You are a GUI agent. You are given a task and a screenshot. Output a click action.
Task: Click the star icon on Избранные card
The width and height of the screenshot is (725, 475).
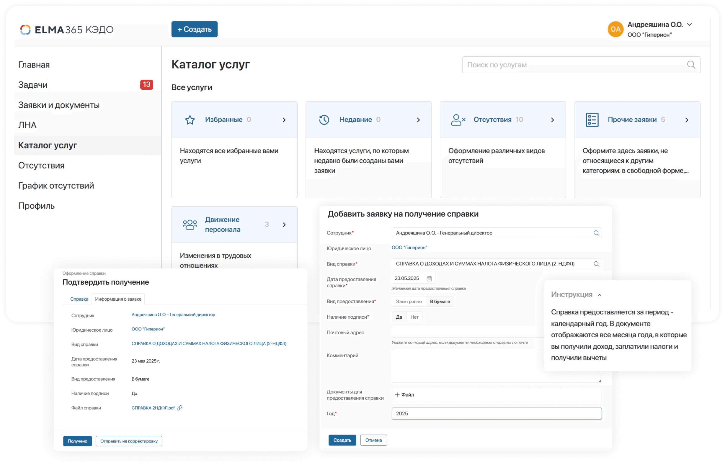pos(190,120)
